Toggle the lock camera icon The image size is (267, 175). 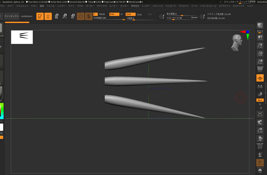coord(260,94)
